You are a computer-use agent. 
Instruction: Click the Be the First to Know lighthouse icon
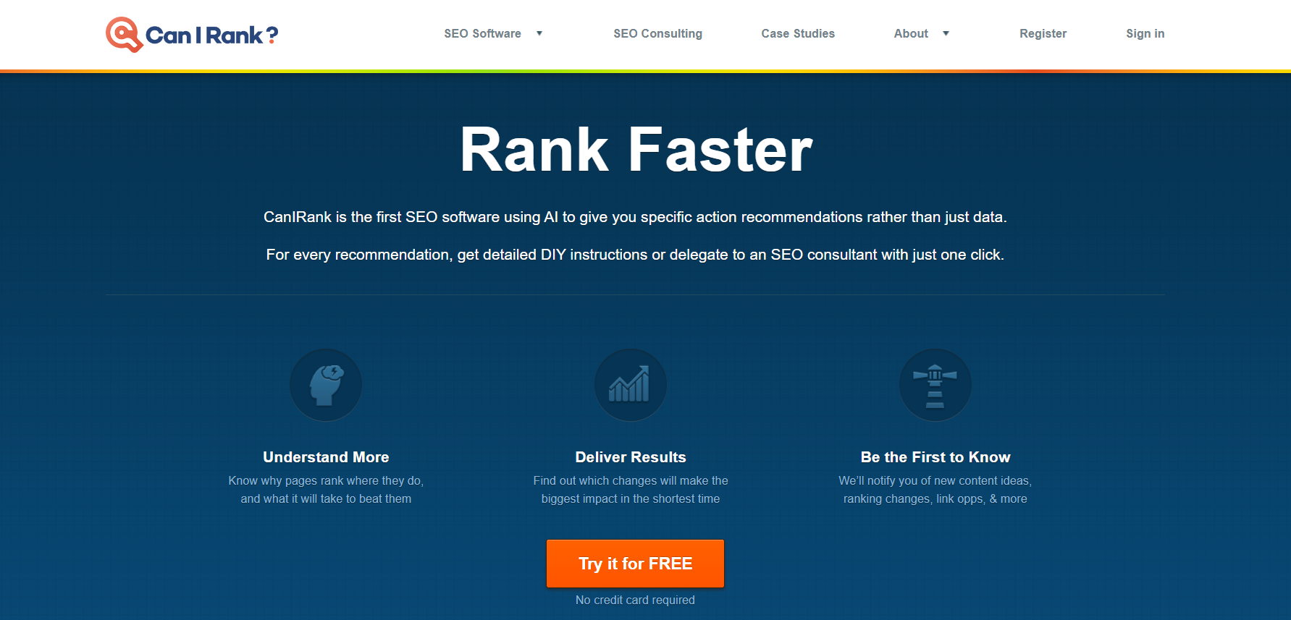click(x=935, y=385)
